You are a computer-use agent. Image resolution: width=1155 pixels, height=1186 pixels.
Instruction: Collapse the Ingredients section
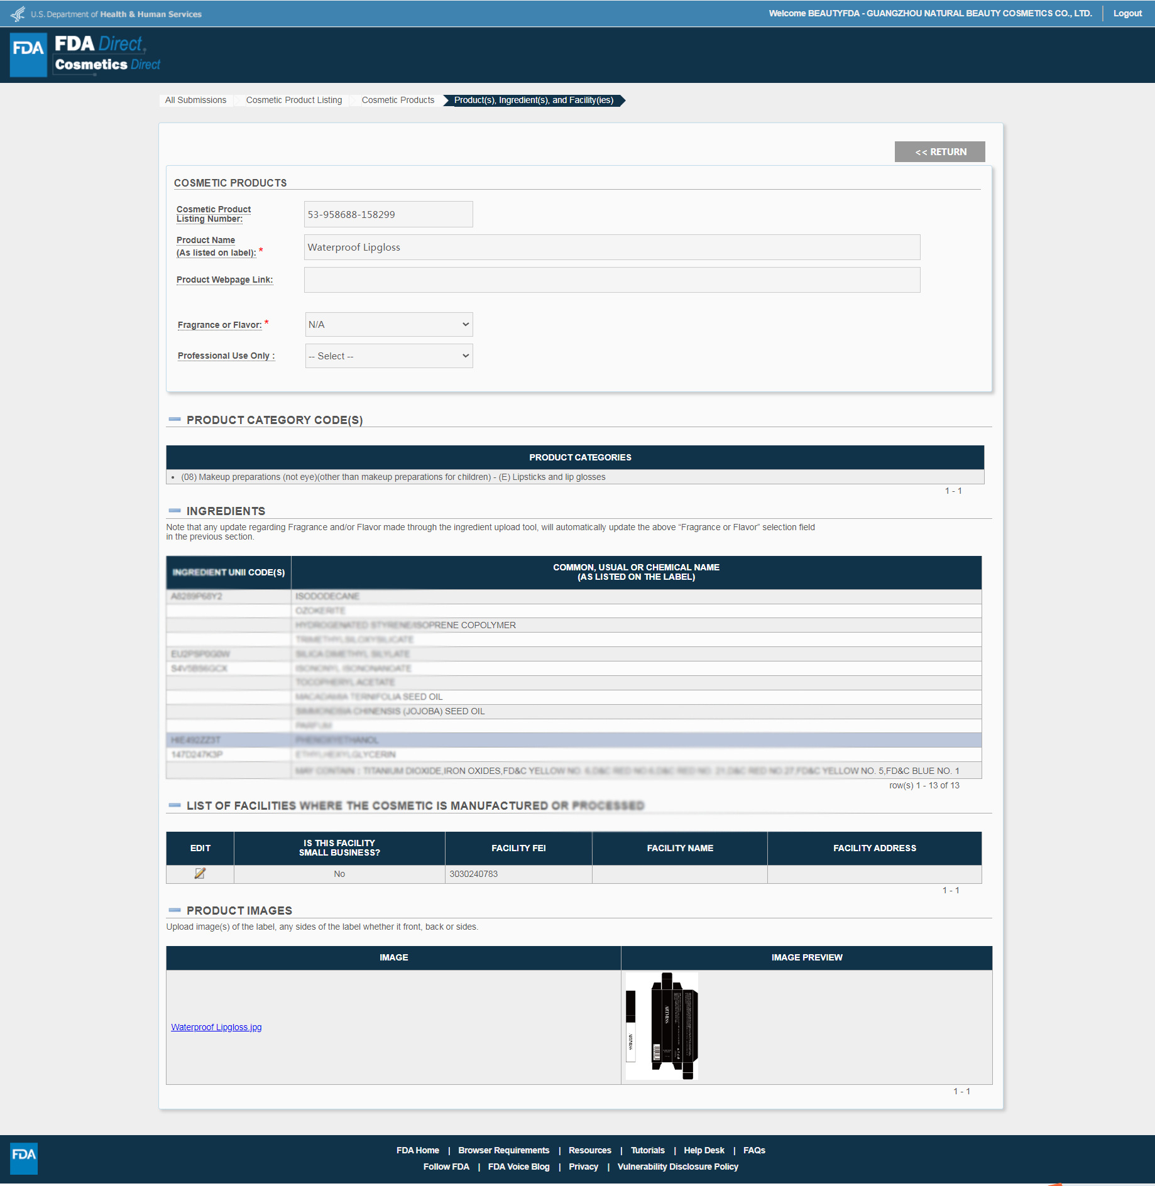(x=175, y=510)
